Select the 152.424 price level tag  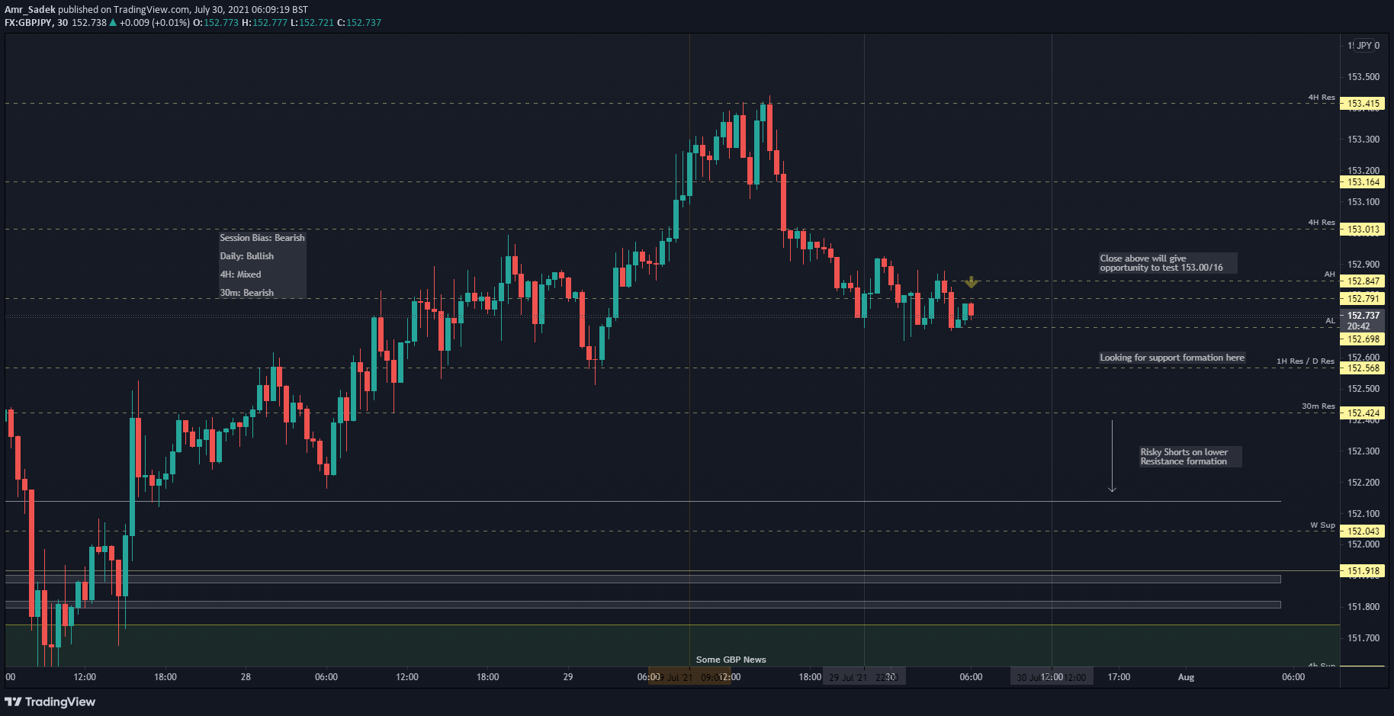pyautogui.click(x=1363, y=413)
